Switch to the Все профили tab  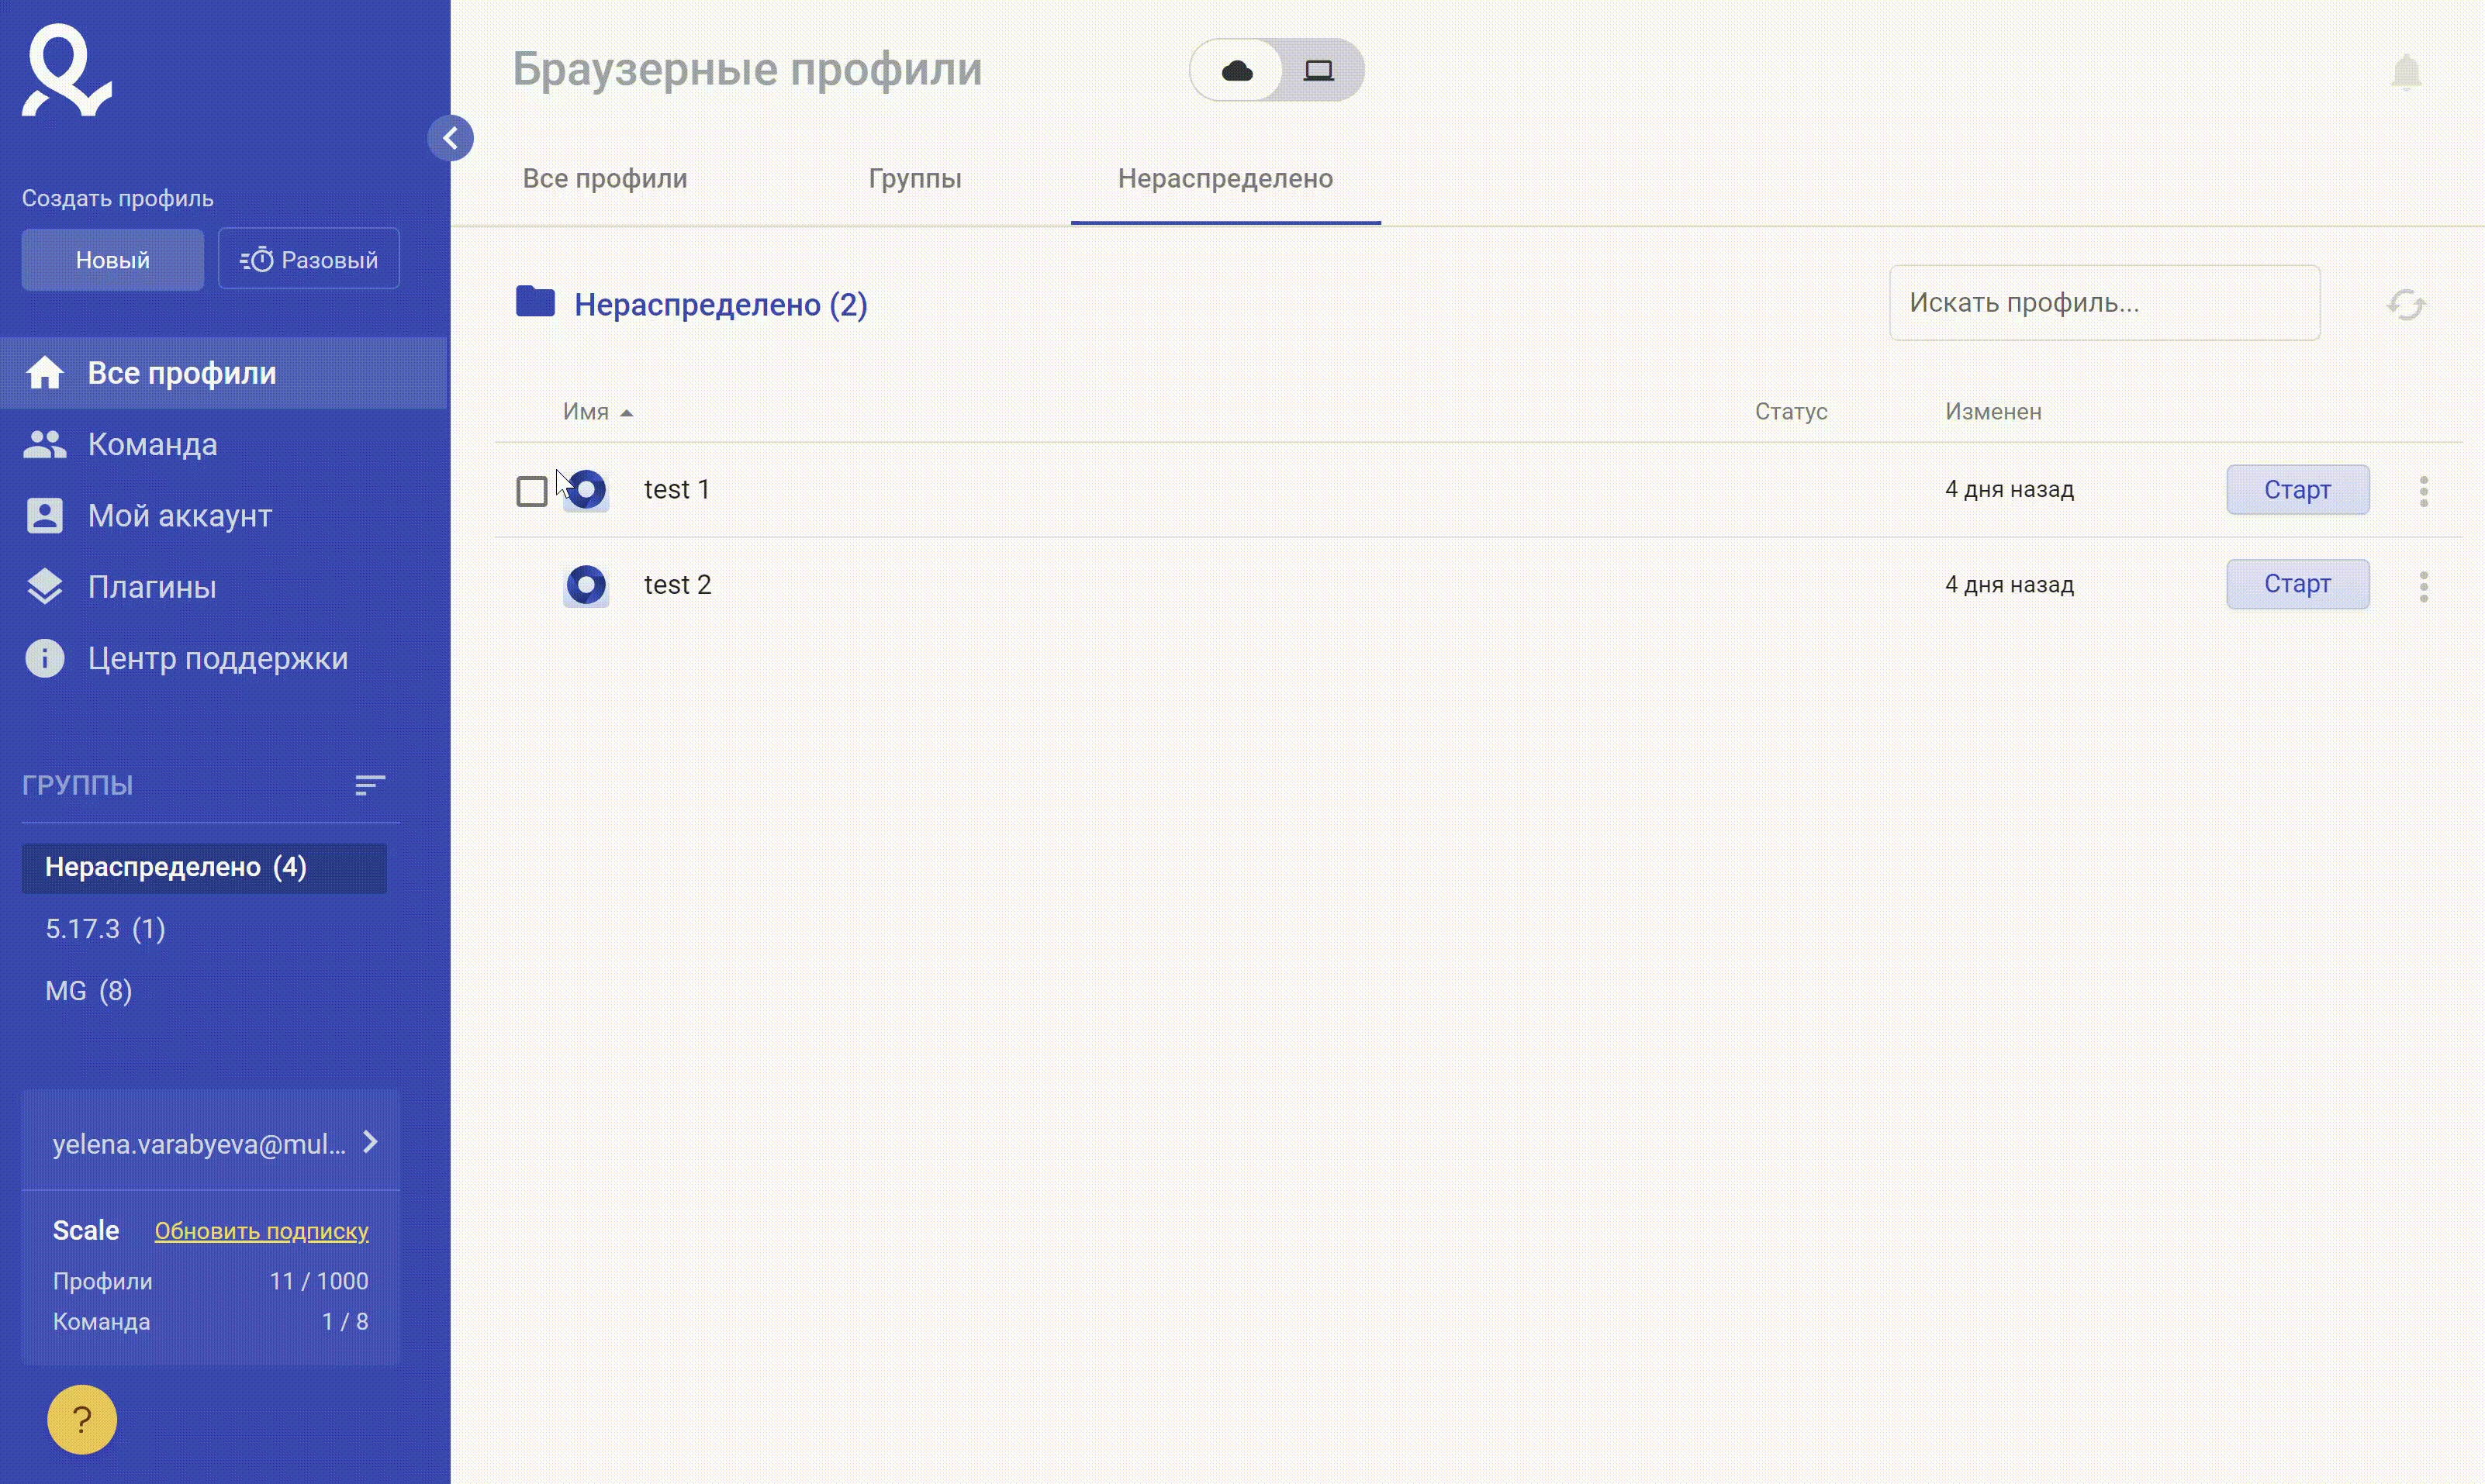tap(605, 178)
